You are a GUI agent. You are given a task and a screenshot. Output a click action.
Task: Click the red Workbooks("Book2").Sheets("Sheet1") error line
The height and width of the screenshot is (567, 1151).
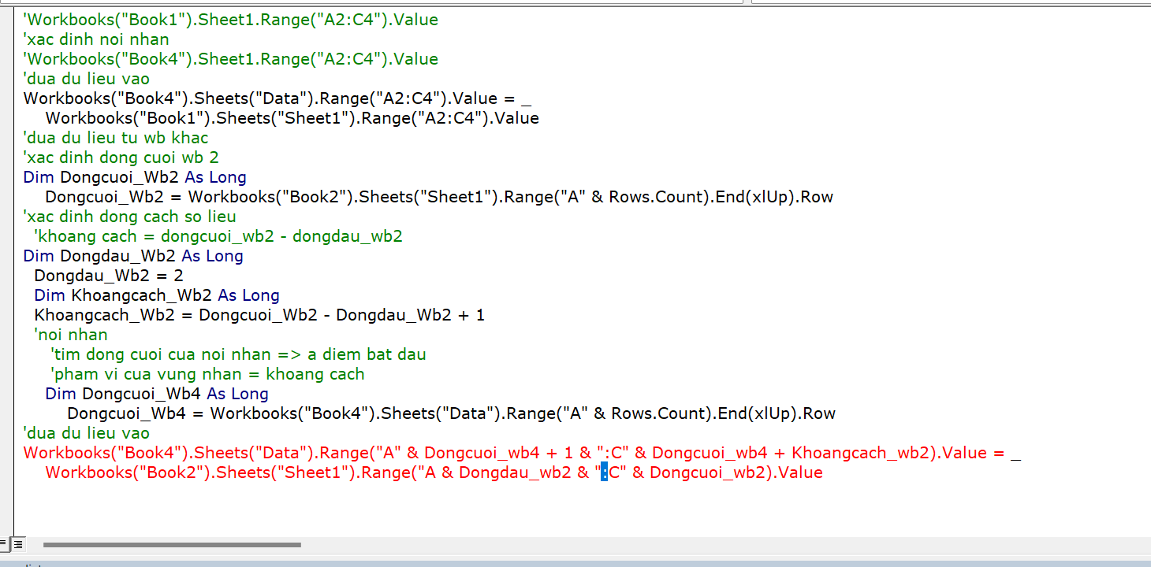(x=434, y=472)
